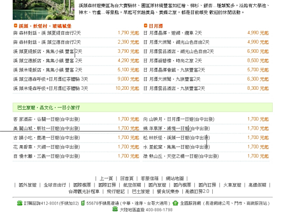This screenshot has width=285, height=214.
Task: Open 巴士旅遊 footer link
Action: (x=141, y=192)
